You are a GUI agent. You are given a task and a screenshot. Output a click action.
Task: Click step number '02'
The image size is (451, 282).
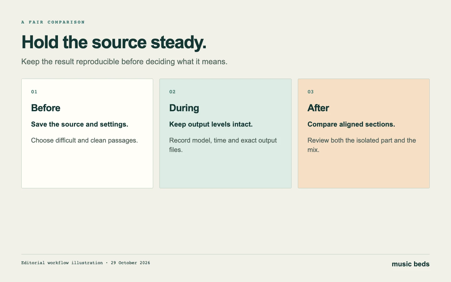coord(172,92)
